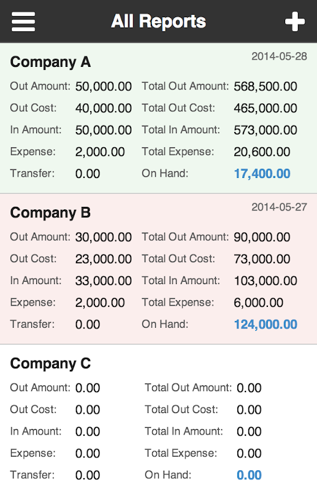Click date 2014-05-27 on Company B

pyautogui.click(x=279, y=207)
